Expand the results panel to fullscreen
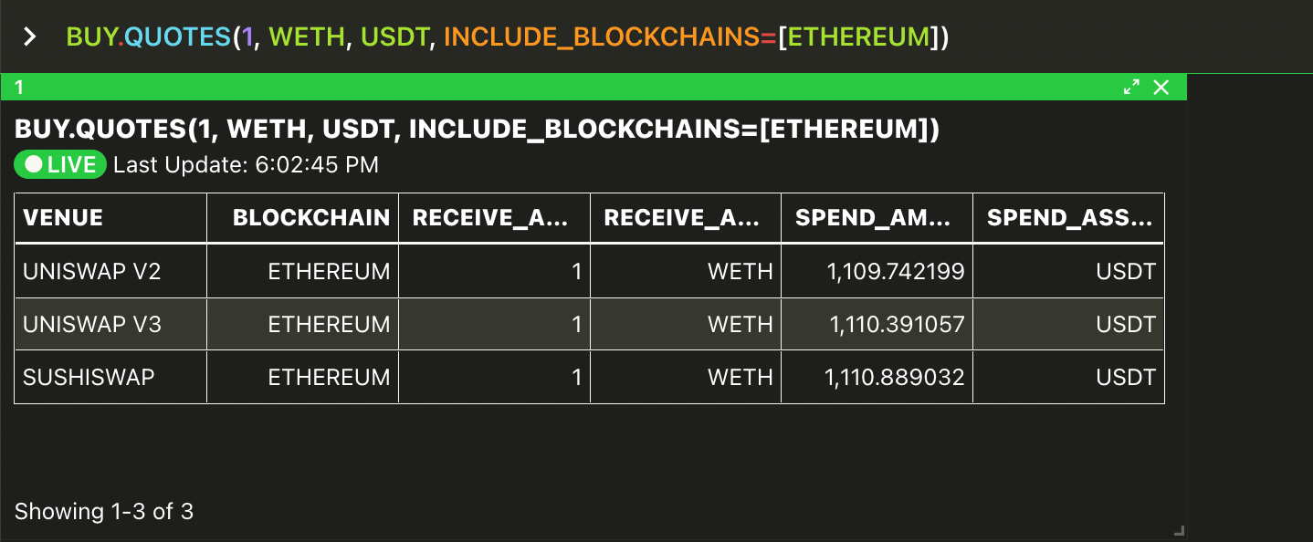 coord(1131,88)
